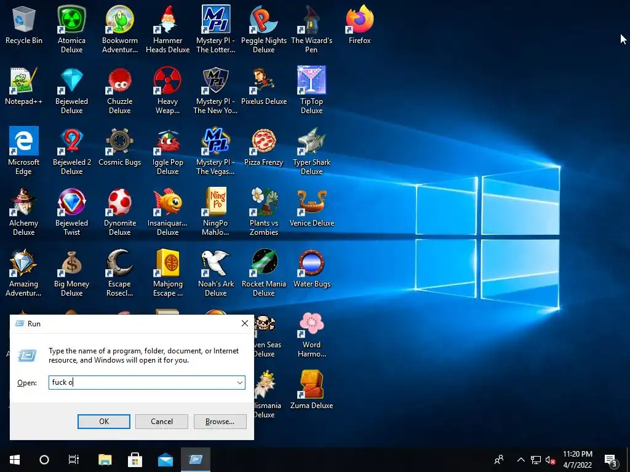This screenshot has width=630, height=472.
Task: Click Cancel in the Run dialog
Action: point(162,422)
